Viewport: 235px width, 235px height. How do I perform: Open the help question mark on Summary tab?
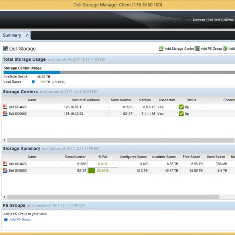(x=27, y=35)
